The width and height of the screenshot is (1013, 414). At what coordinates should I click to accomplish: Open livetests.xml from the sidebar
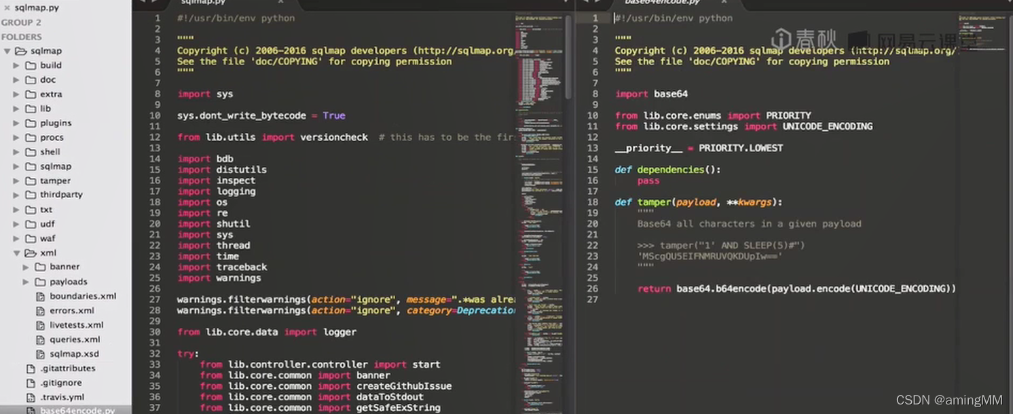77,325
